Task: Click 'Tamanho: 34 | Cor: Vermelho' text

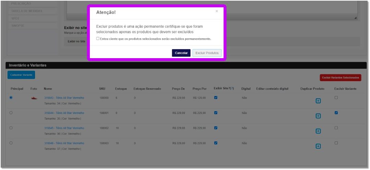Action: [x=63, y=104]
